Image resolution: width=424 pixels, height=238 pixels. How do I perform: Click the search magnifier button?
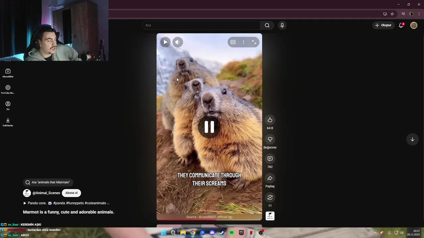[267, 25]
